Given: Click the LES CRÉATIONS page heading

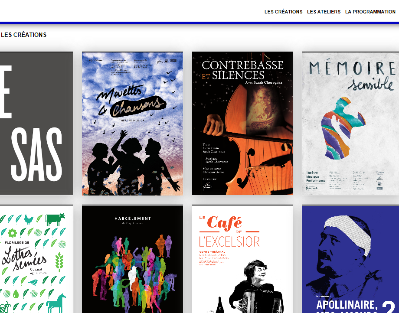Looking at the screenshot, I should 24,35.
